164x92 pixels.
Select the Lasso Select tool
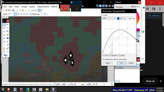[4, 28]
